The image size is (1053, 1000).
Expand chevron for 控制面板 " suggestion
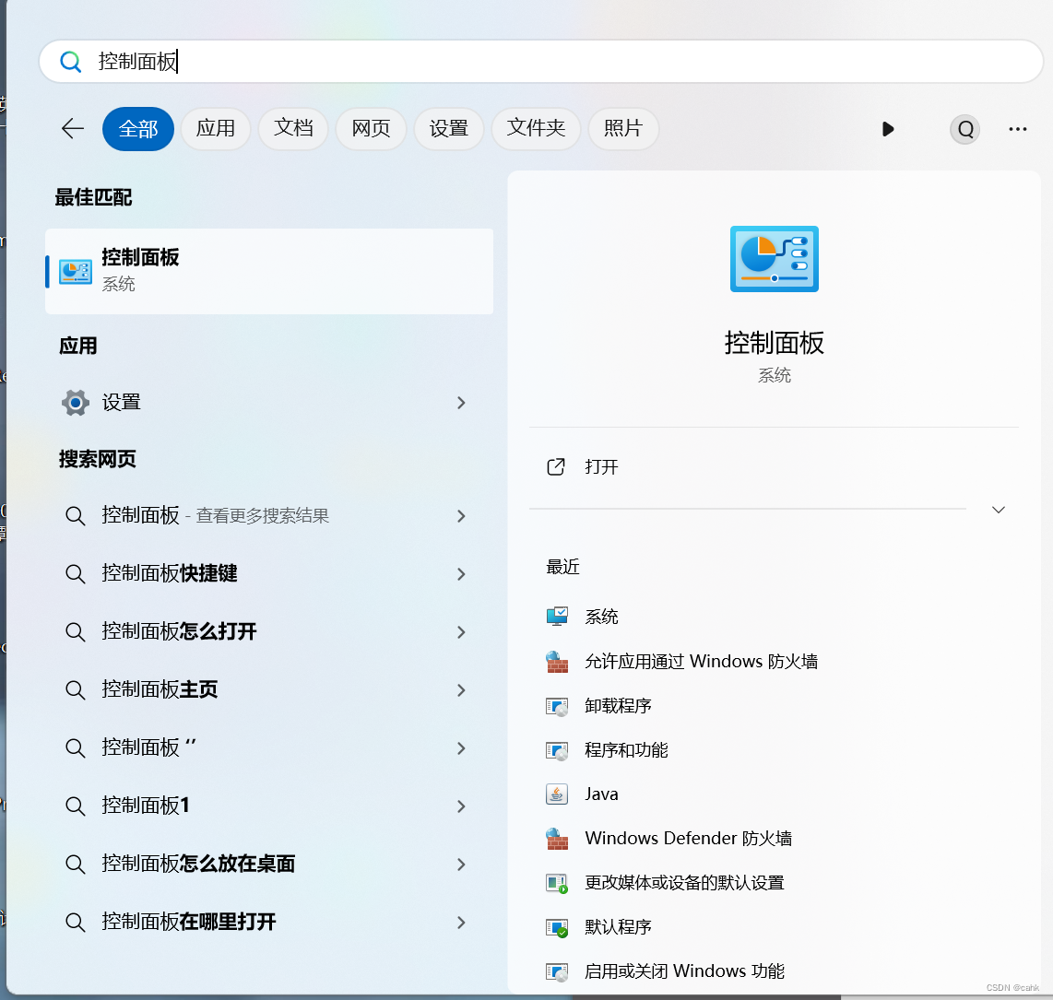(461, 748)
